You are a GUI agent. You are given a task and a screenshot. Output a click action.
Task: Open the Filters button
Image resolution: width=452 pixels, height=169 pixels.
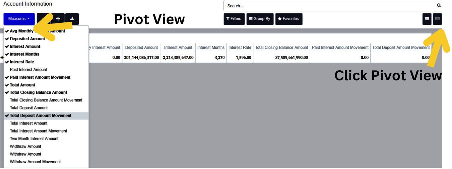pos(234,19)
